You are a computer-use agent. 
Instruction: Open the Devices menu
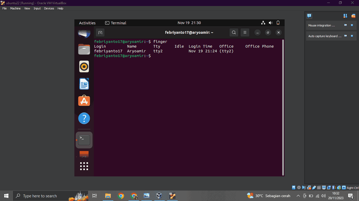point(49,8)
